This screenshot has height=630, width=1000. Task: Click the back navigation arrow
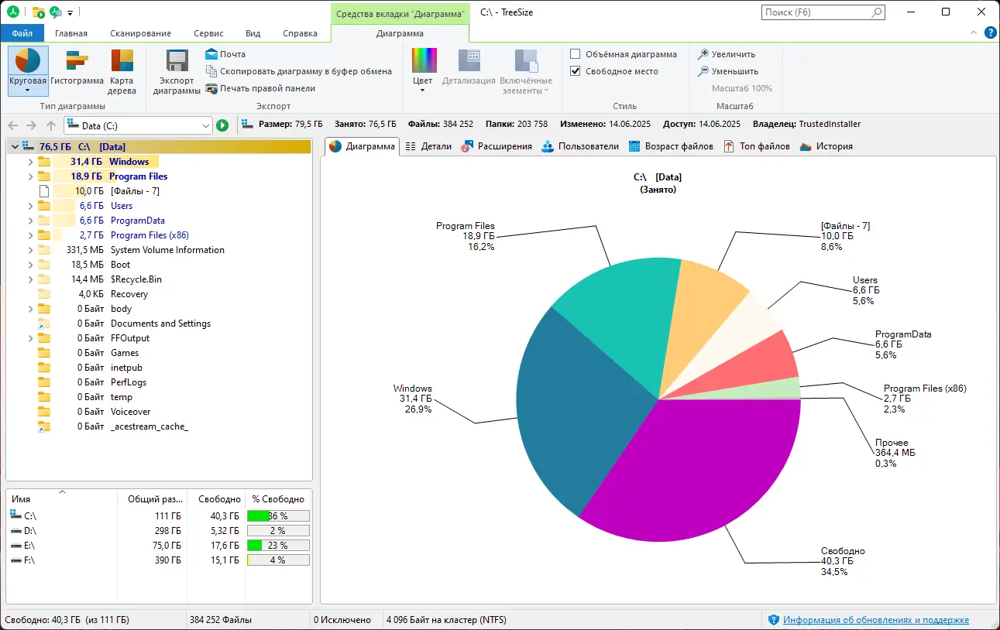click(x=12, y=125)
